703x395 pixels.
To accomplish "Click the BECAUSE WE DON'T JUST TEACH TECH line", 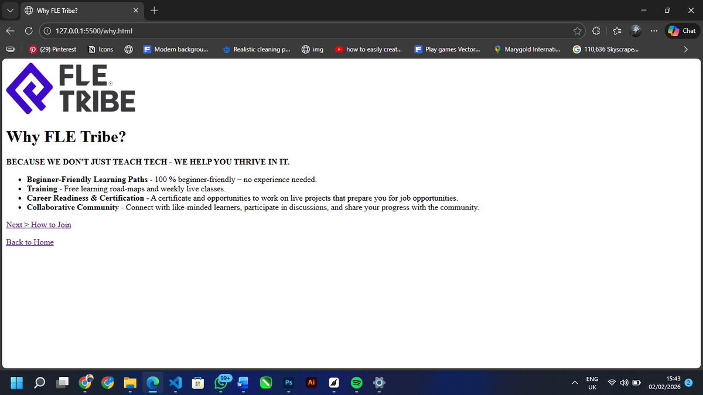I will pyautogui.click(x=148, y=162).
